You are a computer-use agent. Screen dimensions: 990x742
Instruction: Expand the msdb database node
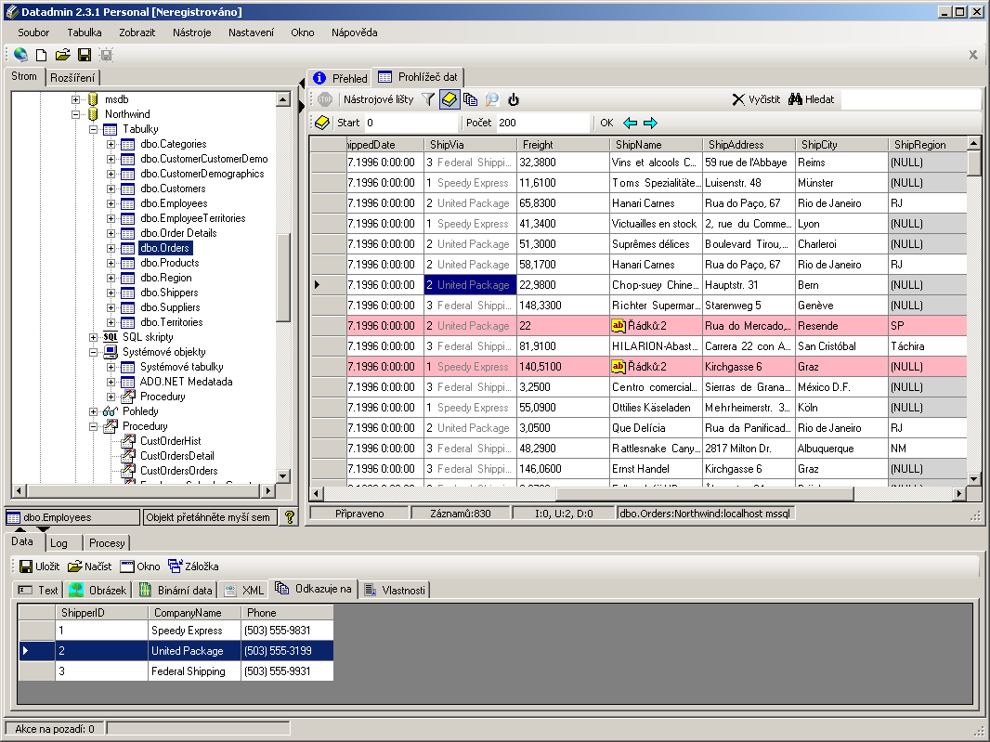tap(75, 99)
